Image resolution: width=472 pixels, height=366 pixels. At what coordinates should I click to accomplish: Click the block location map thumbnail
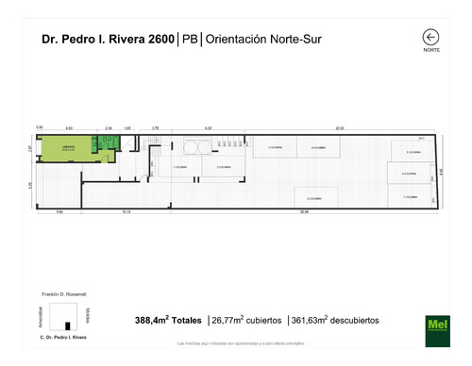[63, 317]
